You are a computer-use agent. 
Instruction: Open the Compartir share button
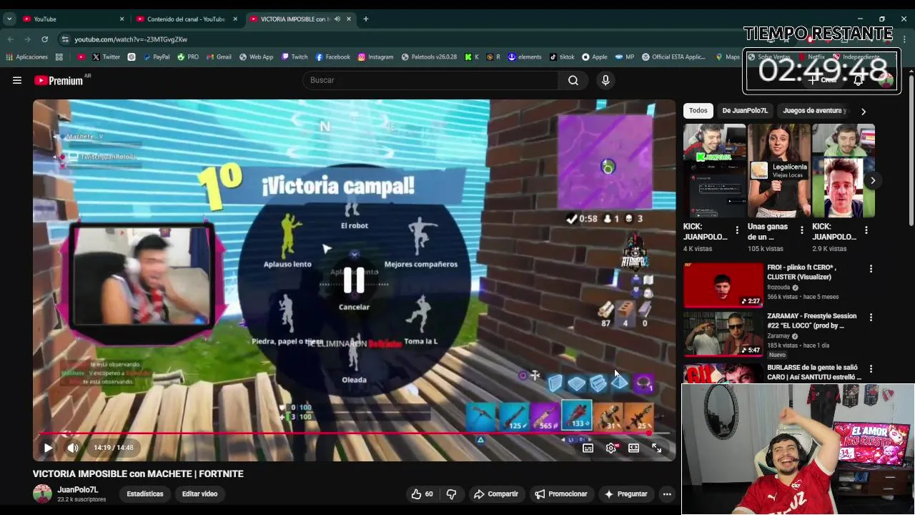(x=496, y=494)
